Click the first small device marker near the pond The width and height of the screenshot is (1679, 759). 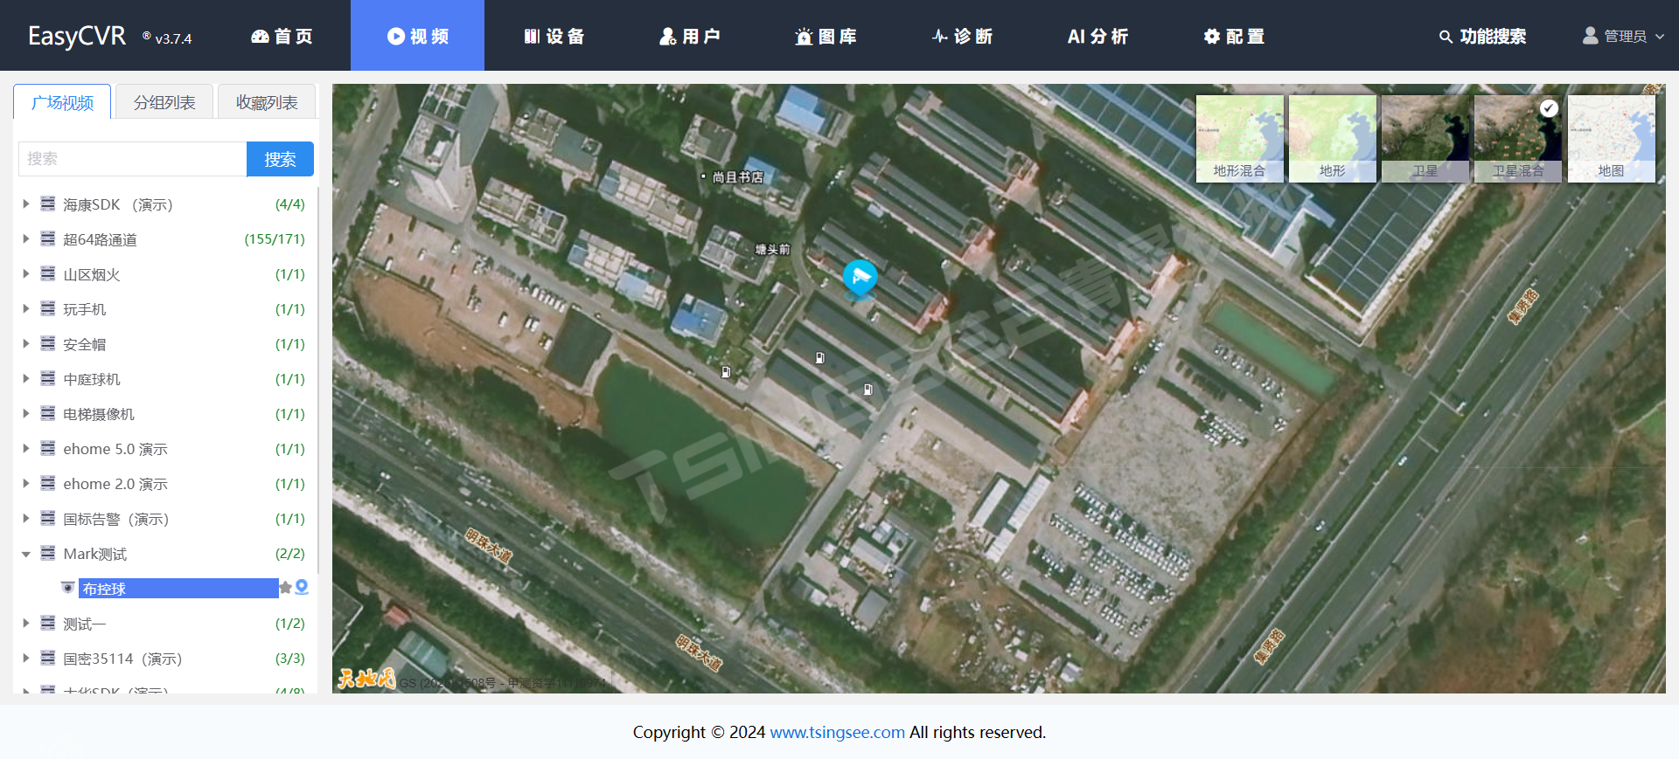pos(726,372)
